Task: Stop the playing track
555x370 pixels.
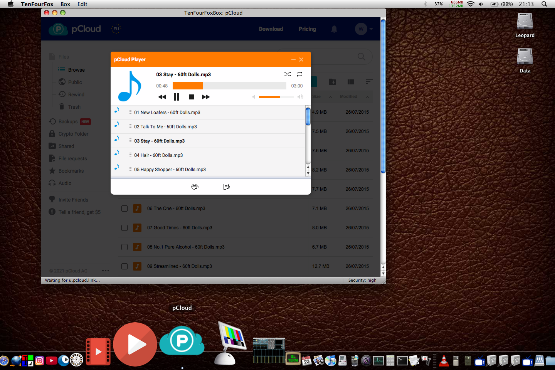Action: coord(191,97)
